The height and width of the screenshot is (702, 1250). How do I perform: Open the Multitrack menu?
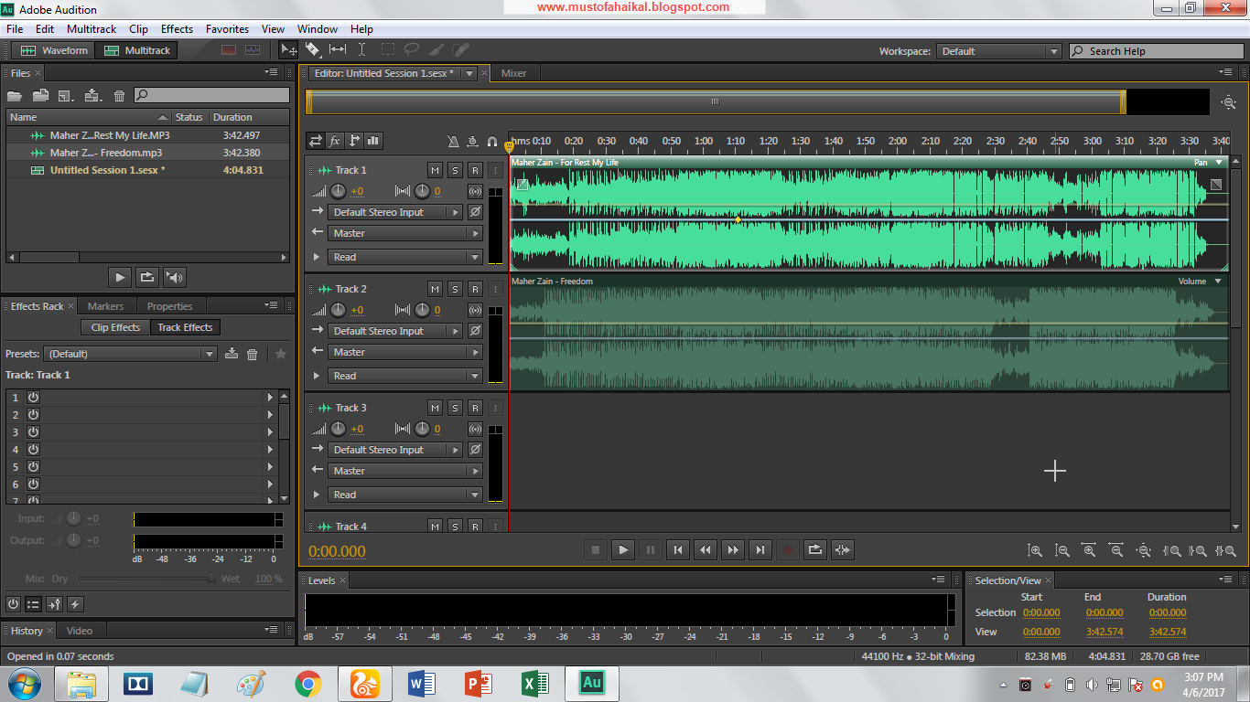pyautogui.click(x=91, y=29)
